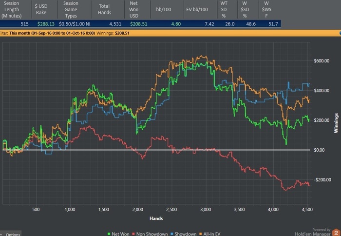Select the 7.42 EV bb/100 cell
Viewport: 341px width, 236px height.
(209, 24)
